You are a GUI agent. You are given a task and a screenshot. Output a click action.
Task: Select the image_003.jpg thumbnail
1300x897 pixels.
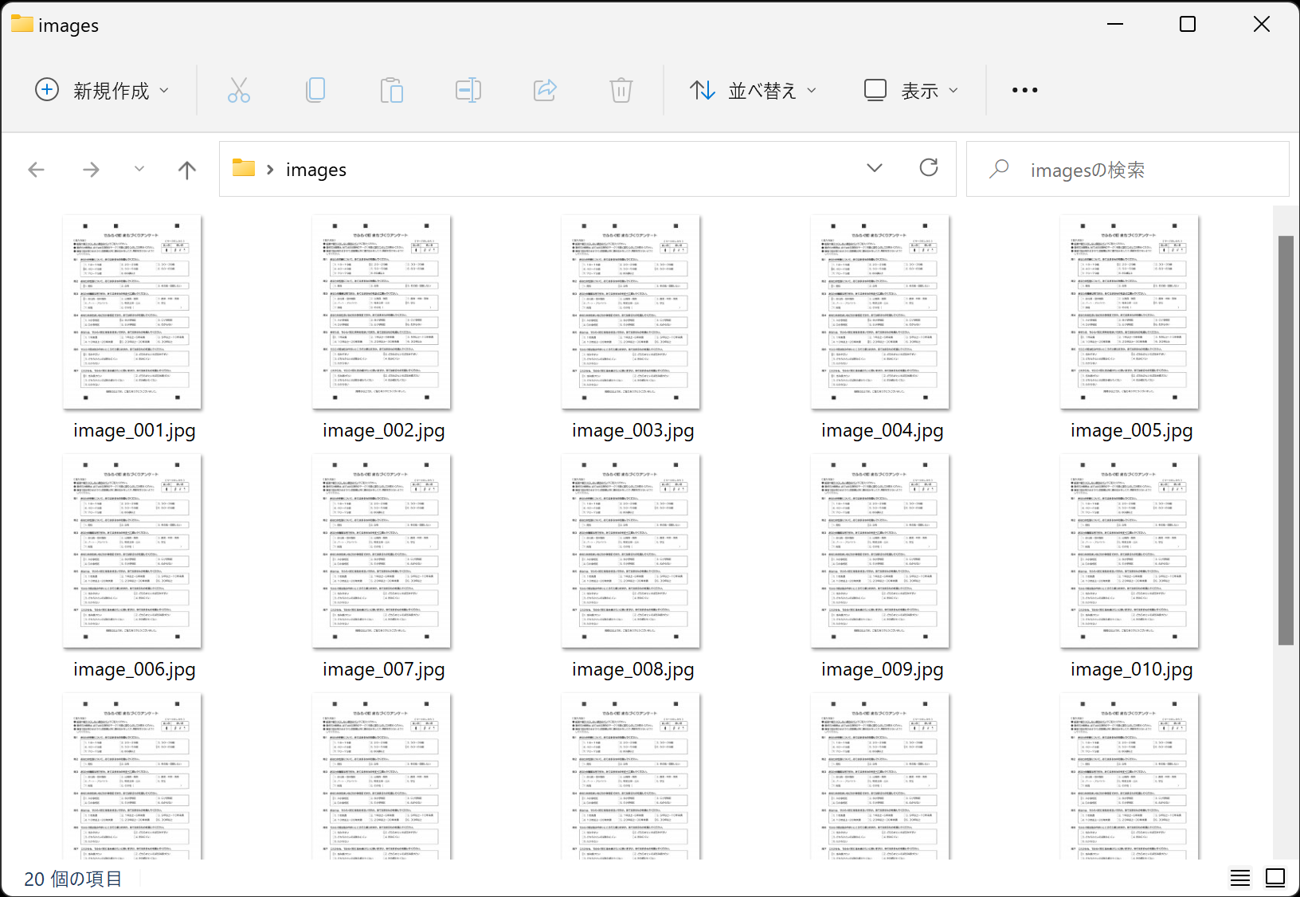[x=631, y=312]
